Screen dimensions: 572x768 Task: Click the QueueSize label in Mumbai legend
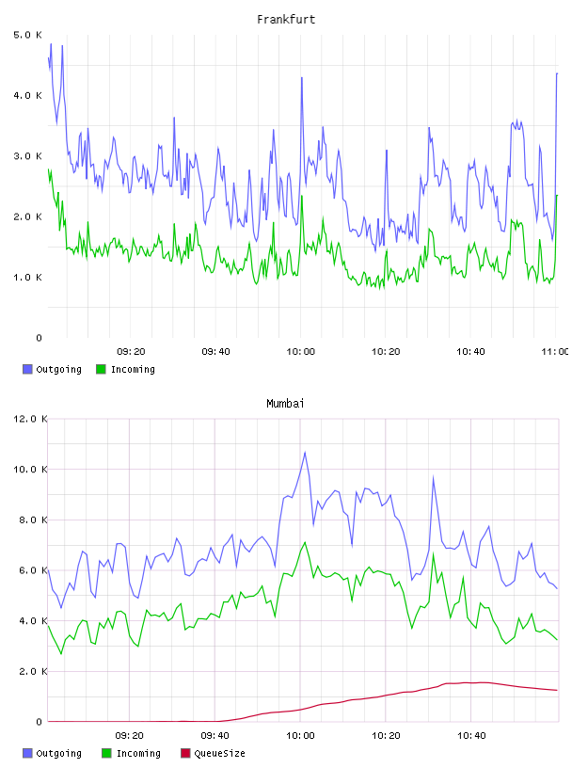coord(219,753)
